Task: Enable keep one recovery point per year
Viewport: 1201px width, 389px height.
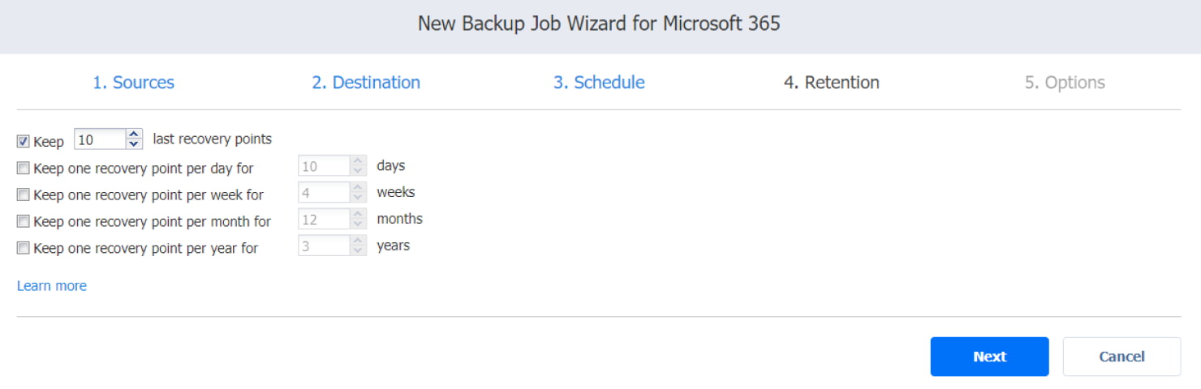Action: tap(24, 248)
